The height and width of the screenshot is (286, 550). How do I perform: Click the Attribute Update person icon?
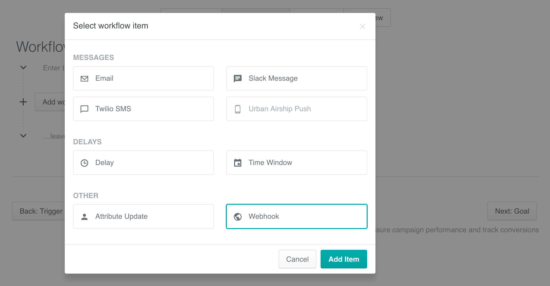[84, 216]
